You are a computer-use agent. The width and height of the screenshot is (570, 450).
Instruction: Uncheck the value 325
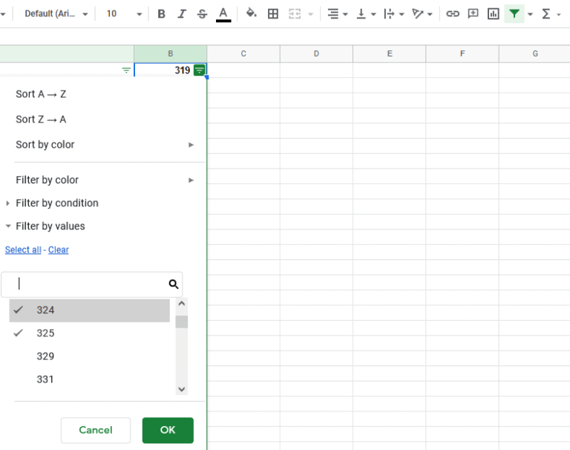point(45,333)
